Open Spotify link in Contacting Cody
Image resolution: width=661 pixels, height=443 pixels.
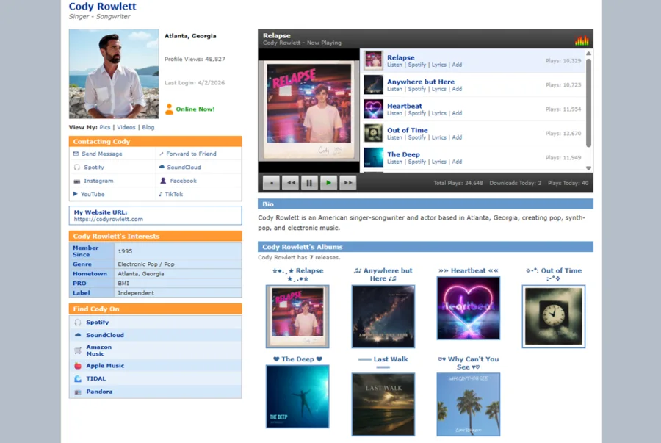pyautogui.click(x=93, y=168)
